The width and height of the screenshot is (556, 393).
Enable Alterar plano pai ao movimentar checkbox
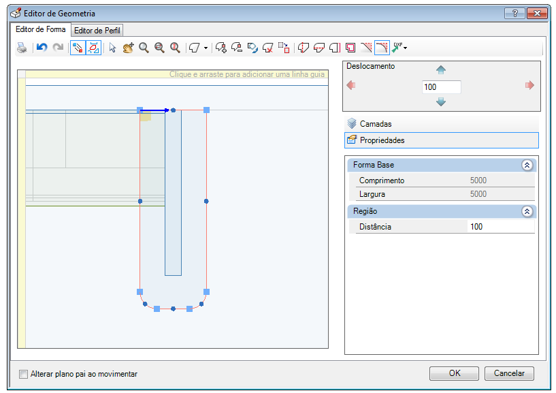pyautogui.click(x=23, y=374)
